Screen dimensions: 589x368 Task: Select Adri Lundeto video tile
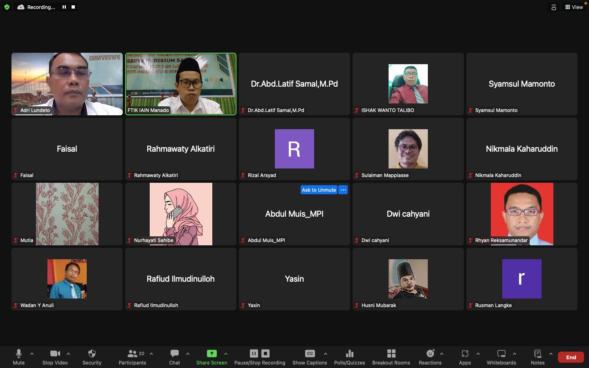(67, 84)
